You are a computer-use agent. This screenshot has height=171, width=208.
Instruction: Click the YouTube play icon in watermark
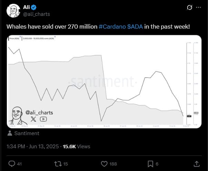click(x=43, y=119)
